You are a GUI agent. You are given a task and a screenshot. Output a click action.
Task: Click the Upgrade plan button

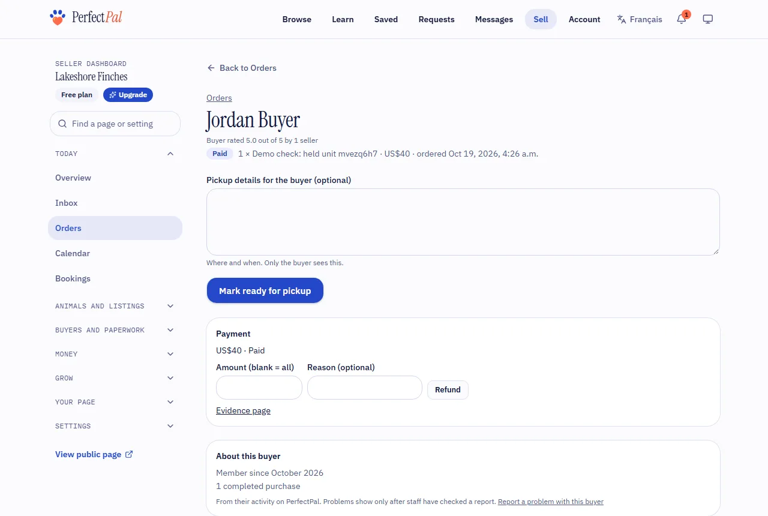[128, 95]
